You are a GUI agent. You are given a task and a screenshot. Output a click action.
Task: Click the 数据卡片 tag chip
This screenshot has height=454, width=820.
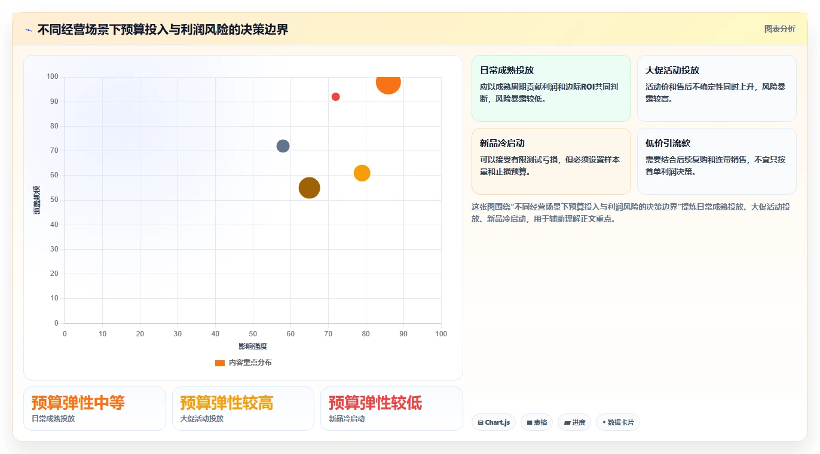617,422
